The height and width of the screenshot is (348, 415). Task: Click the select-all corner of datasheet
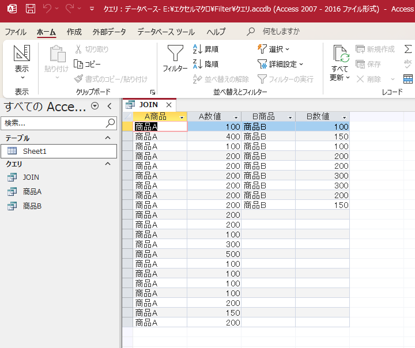coord(127,116)
